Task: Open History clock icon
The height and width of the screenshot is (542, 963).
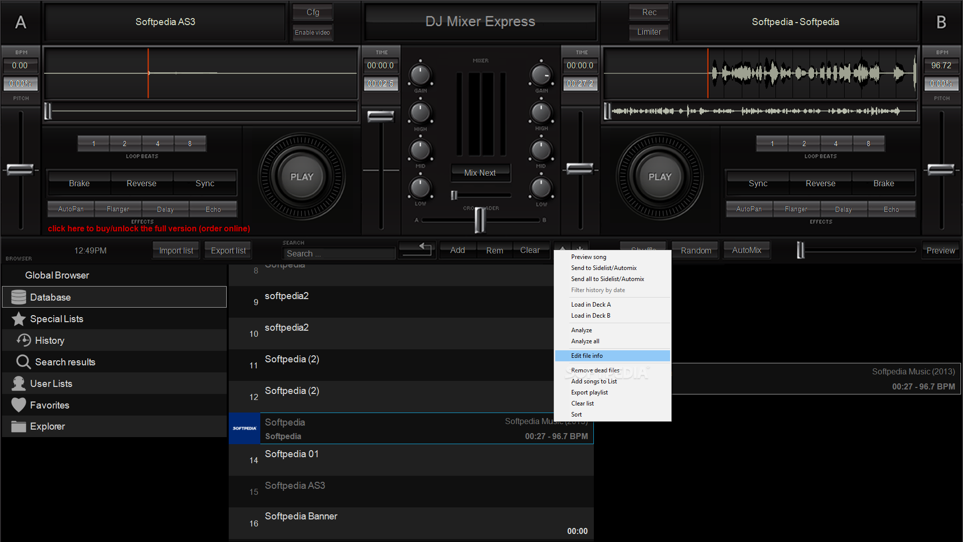Action: click(24, 340)
